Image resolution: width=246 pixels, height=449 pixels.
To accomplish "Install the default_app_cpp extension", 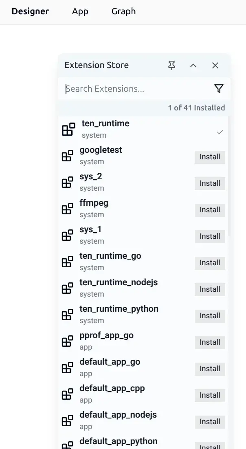I will 210,395.
